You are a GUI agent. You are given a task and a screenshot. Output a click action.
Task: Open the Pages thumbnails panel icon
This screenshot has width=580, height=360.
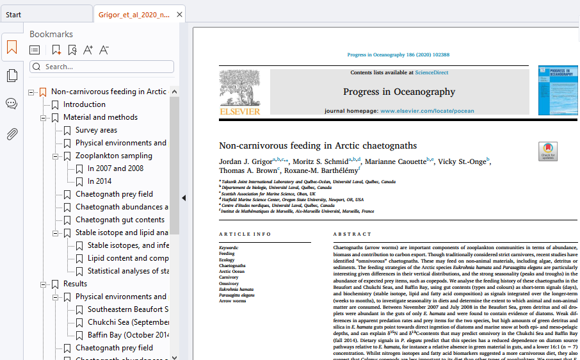point(12,76)
